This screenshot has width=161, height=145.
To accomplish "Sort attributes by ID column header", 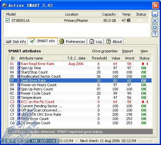I will point(12,58).
